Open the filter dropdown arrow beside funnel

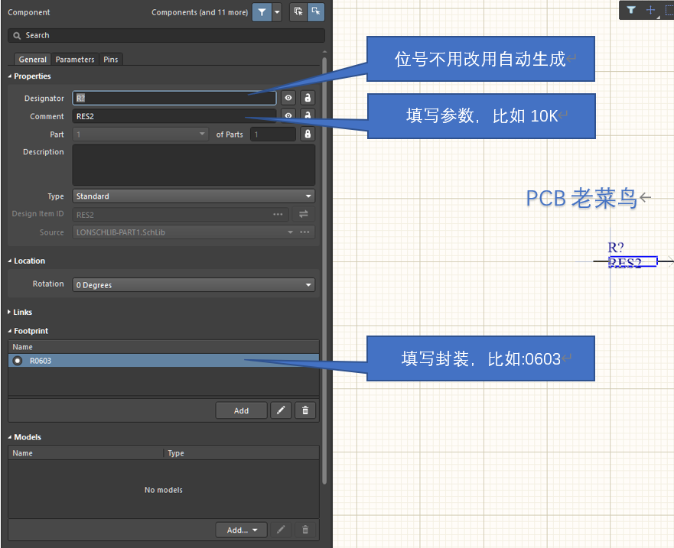[x=277, y=12]
